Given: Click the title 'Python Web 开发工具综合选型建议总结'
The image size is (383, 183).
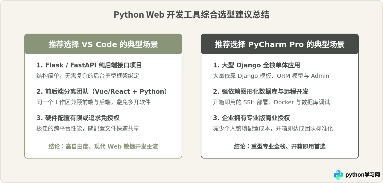Looking at the screenshot, I should [191, 15].
